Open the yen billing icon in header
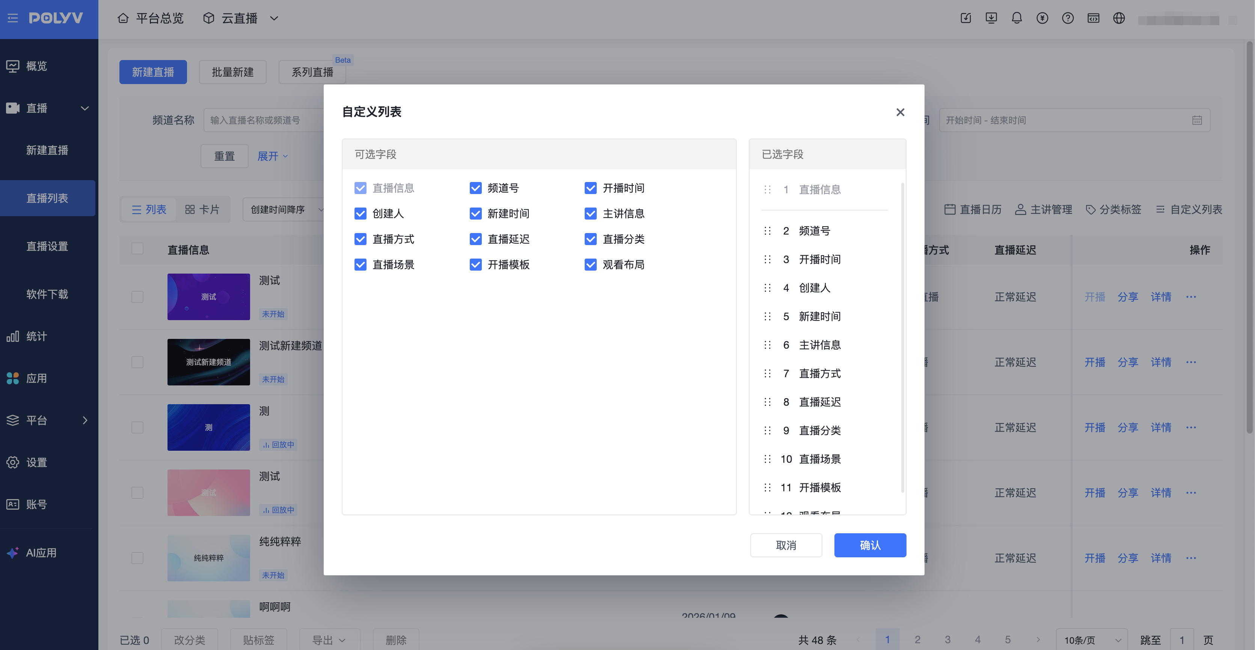The image size is (1255, 650). pyautogui.click(x=1042, y=18)
